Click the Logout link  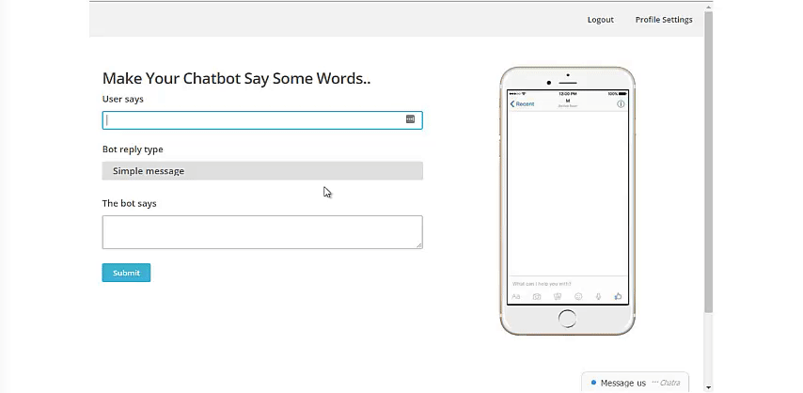(x=600, y=20)
